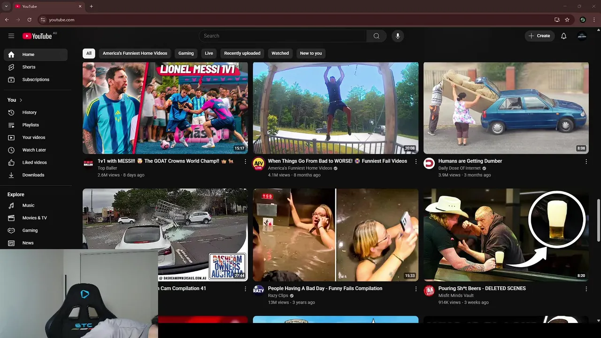
Task: Expand the You section chevron
Action: (x=21, y=100)
